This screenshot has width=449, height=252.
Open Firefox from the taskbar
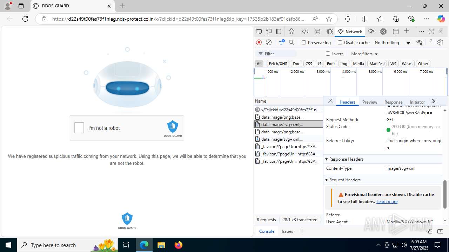179,245
